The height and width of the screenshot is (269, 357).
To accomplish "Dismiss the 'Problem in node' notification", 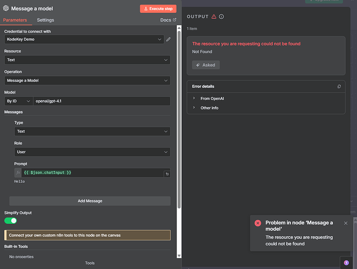I will pyautogui.click(x=346, y=223).
